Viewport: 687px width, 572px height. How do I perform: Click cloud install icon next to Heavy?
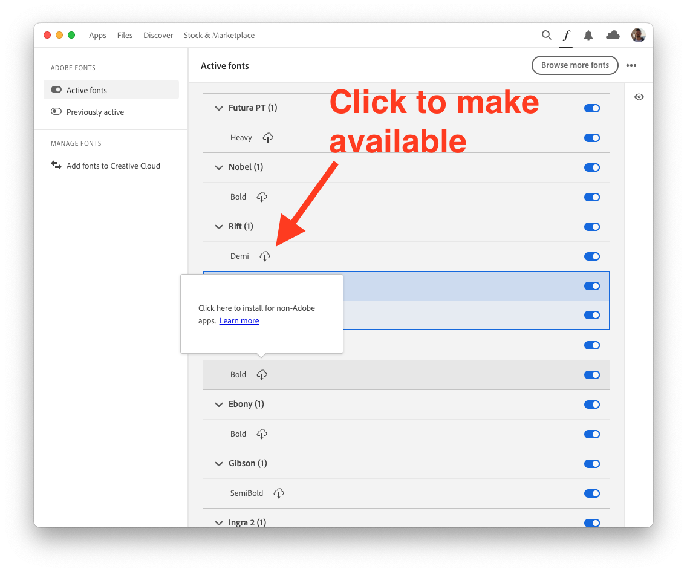pyautogui.click(x=268, y=138)
